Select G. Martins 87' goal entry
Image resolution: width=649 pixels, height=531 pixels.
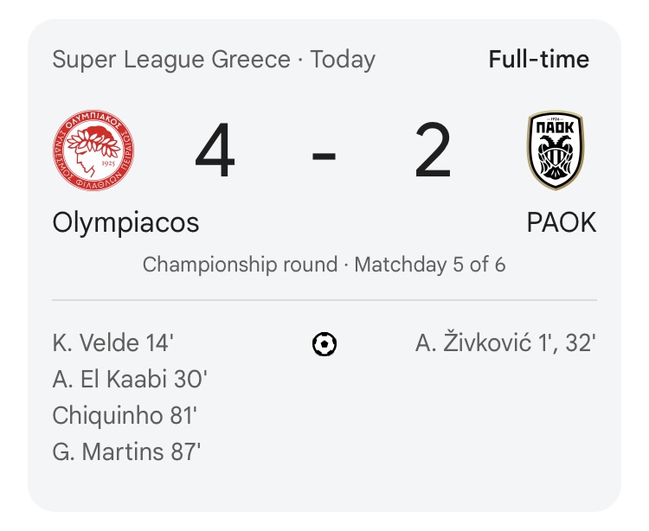(x=126, y=451)
